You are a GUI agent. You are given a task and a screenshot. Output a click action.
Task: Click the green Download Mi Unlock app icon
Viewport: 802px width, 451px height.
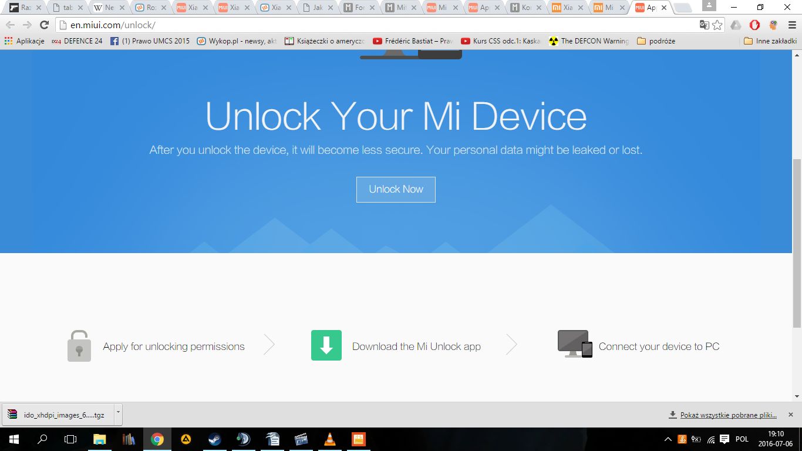[326, 345]
